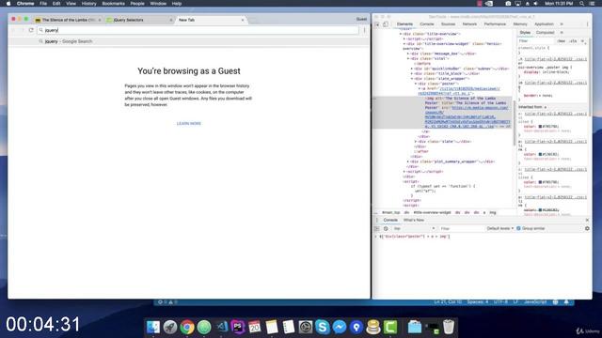The image size is (602, 338).
Task: Click the new style rule plus icon
Action: [582, 41]
